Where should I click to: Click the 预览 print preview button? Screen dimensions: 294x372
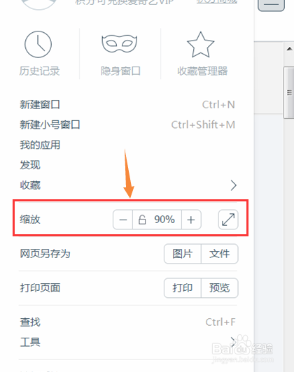220,288
